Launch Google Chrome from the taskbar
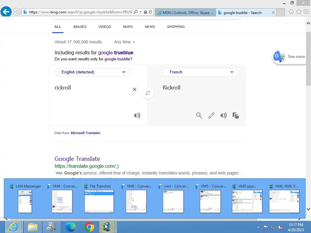The height and width of the screenshot is (233, 311). (x=89, y=227)
